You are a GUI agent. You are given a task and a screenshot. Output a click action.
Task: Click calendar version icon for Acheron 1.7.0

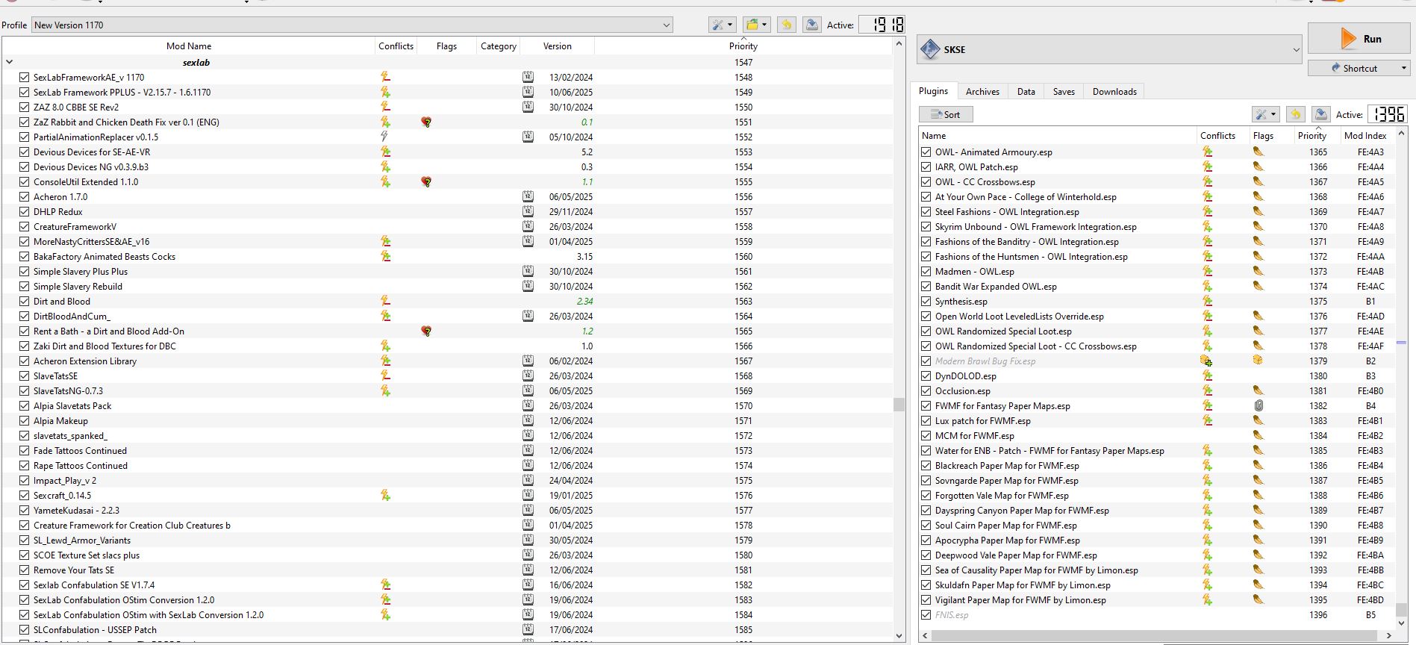click(x=528, y=196)
